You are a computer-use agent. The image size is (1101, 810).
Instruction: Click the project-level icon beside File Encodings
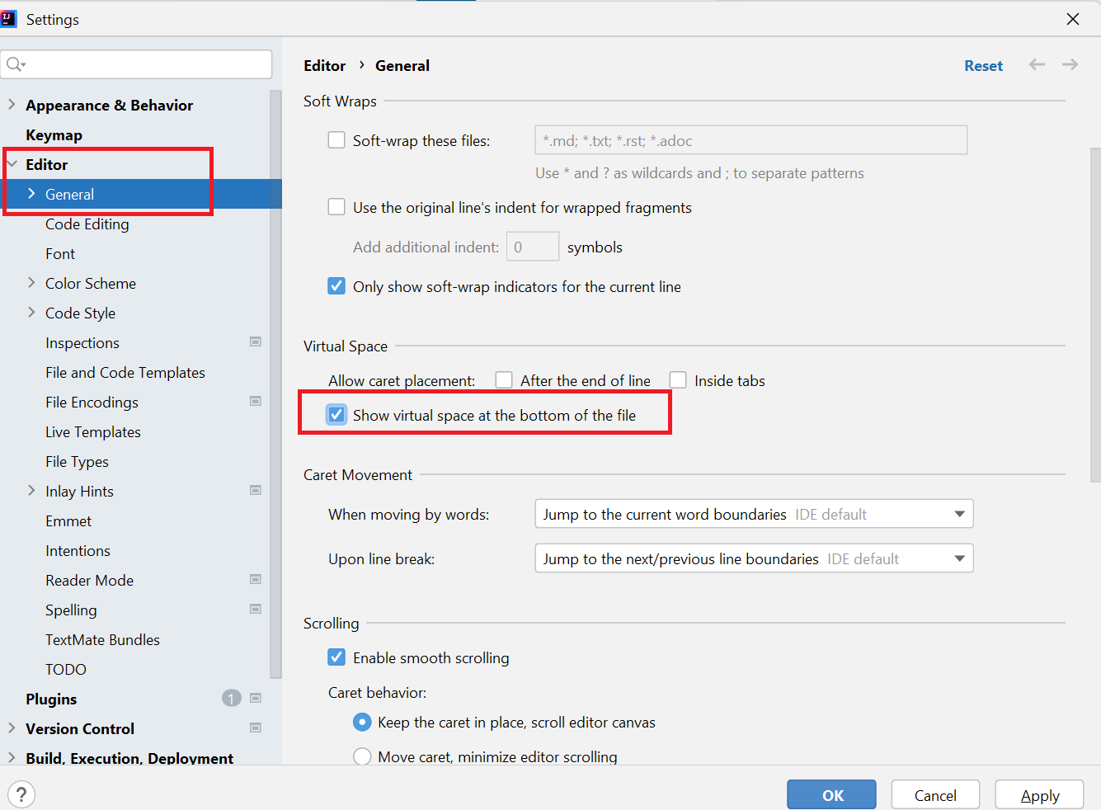(256, 402)
